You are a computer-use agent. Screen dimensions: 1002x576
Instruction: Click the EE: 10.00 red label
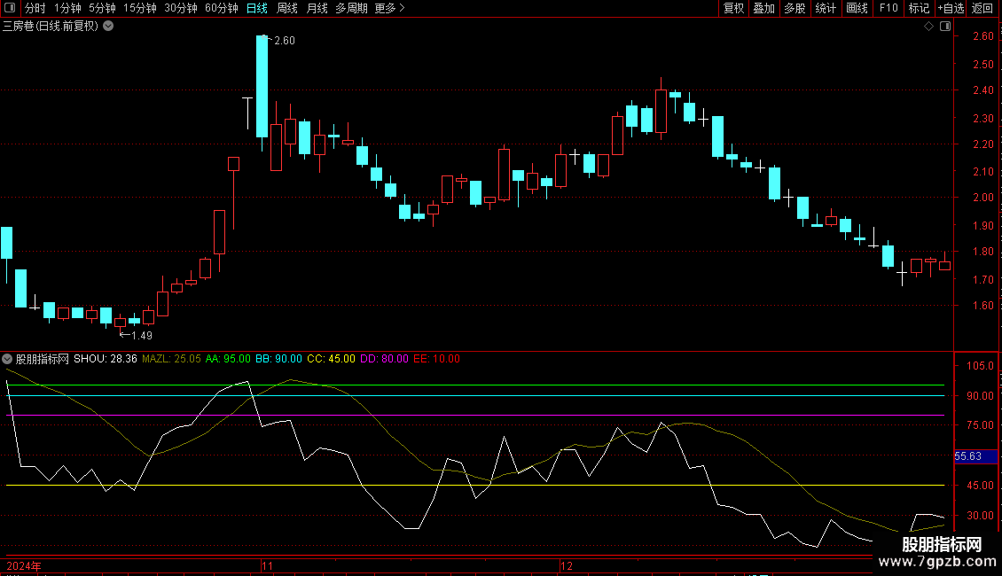436,359
